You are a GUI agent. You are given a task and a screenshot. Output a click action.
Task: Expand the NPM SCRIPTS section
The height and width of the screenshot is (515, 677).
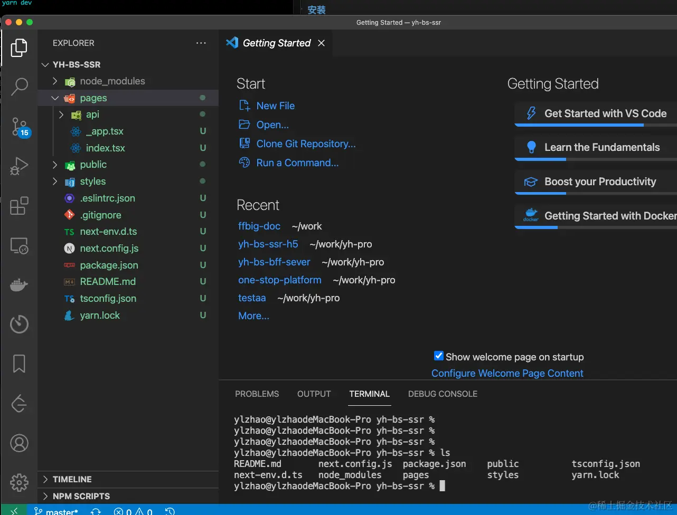coord(81,496)
